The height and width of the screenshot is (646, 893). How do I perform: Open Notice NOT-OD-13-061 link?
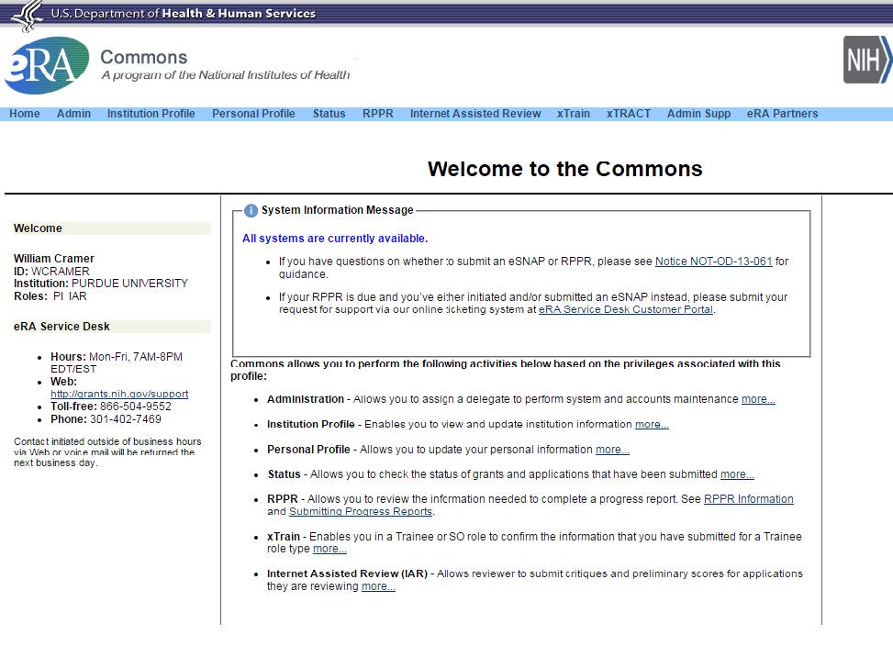click(x=714, y=262)
